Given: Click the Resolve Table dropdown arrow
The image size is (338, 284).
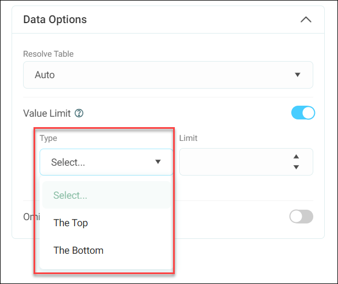Looking at the screenshot, I should pyautogui.click(x=297, y=75).
